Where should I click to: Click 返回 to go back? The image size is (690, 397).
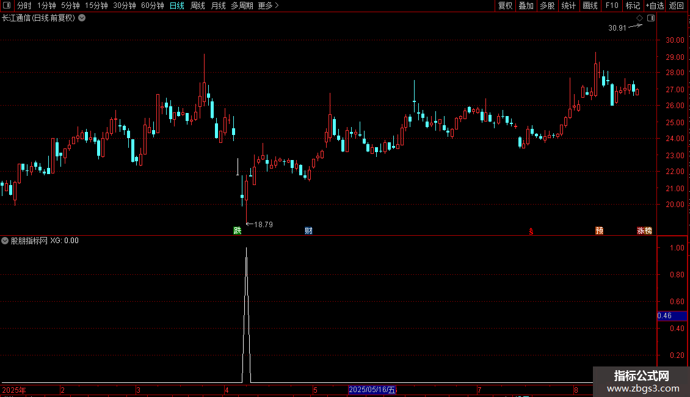[x=677, y=5]
